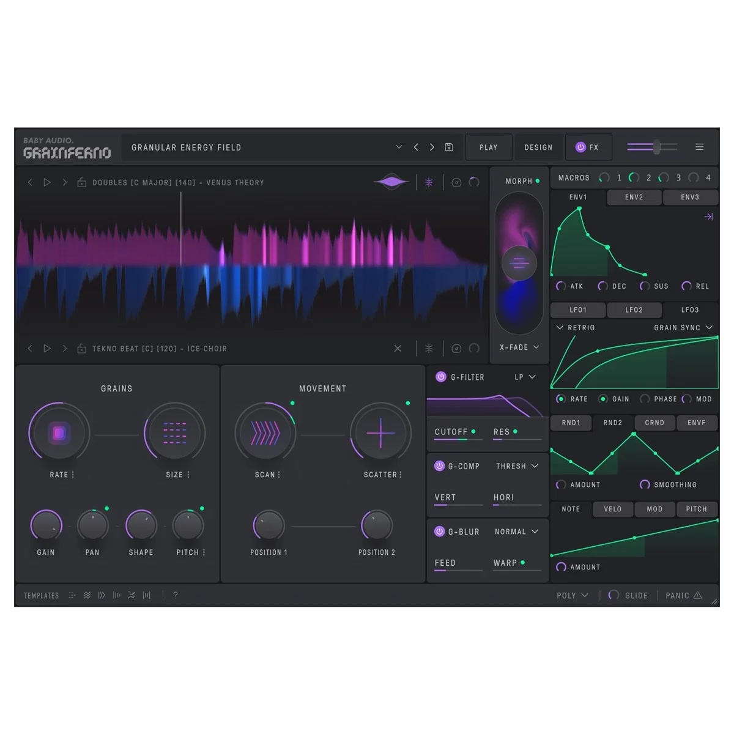734x734 pixels.
Task: Click lock-folder icon next to TEKNO BEAT
Action: tap(81, 348)
